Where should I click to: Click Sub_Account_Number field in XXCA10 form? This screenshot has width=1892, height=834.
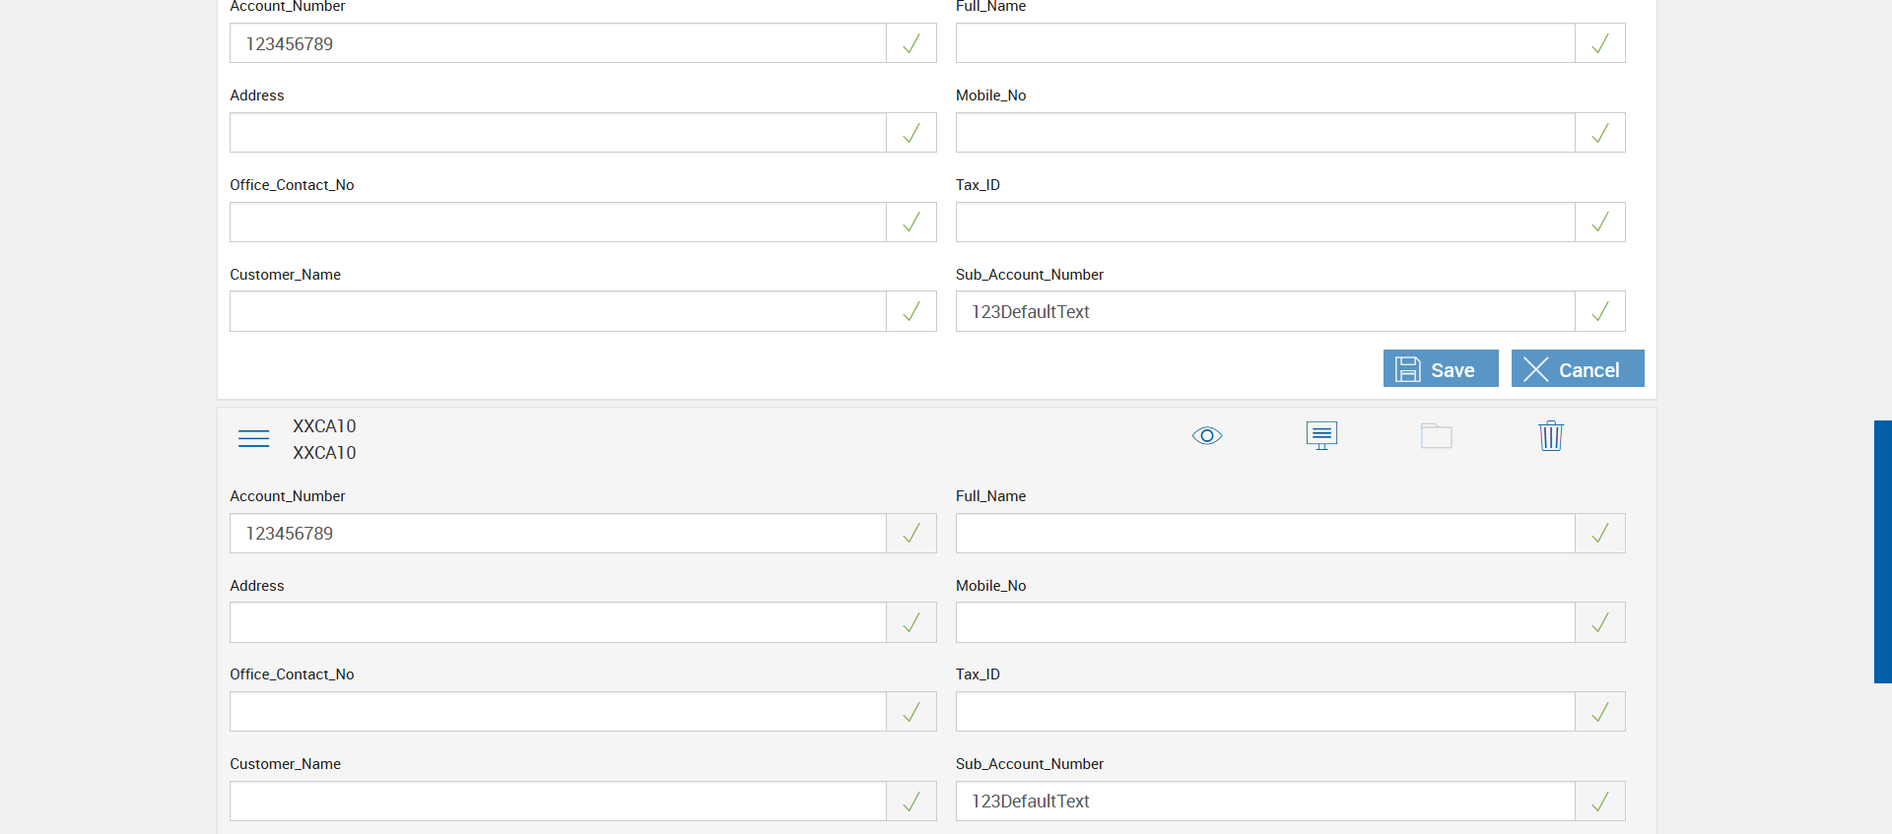[x=1265, y=801]
